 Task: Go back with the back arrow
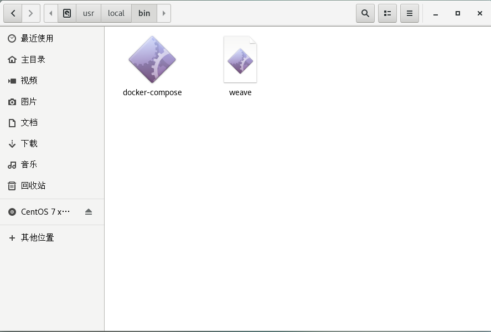pyautogui.click(x=13, y=13)
